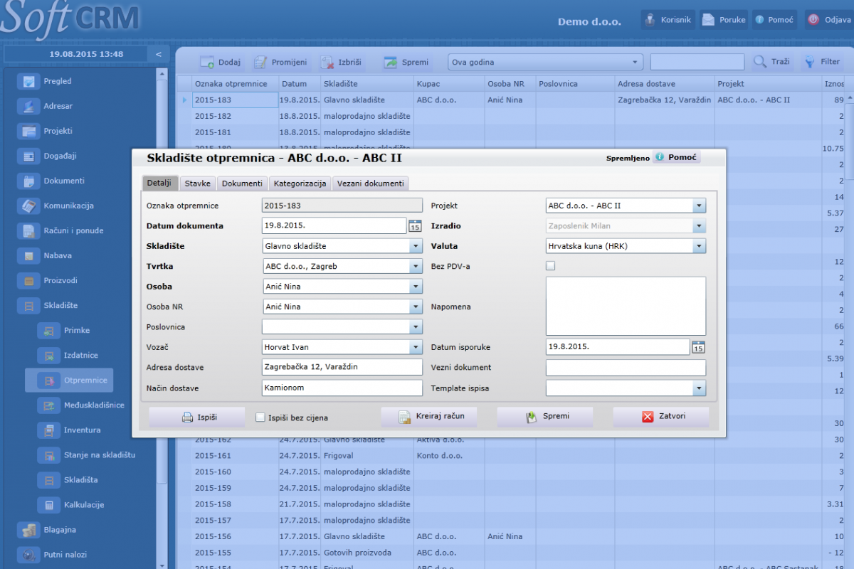
Task: Expand the Poslovnica dropdown
Action: (416, 327)
